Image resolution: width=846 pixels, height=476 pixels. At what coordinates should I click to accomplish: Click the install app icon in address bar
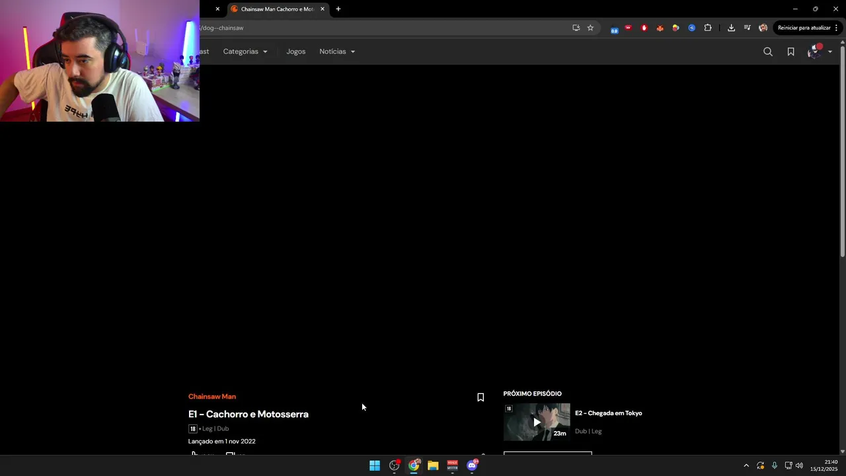576,28
